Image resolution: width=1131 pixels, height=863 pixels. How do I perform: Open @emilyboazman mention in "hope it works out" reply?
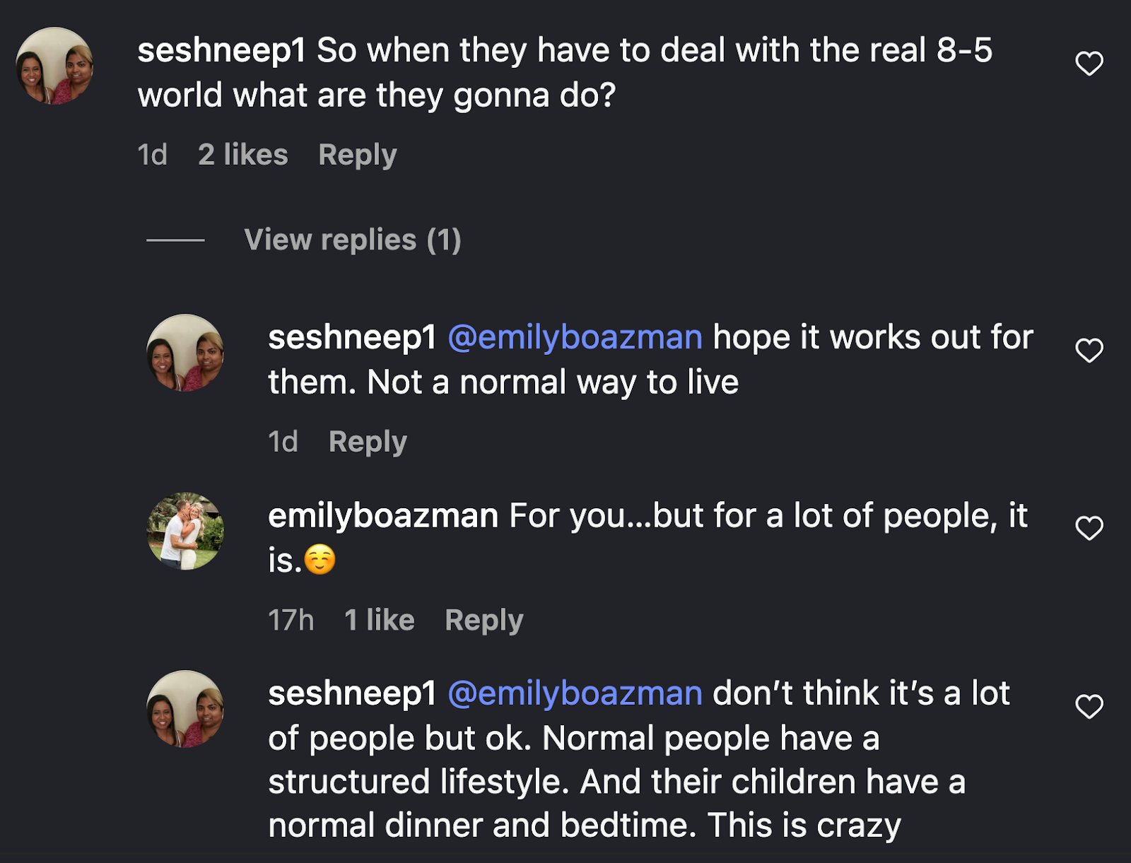575,337
